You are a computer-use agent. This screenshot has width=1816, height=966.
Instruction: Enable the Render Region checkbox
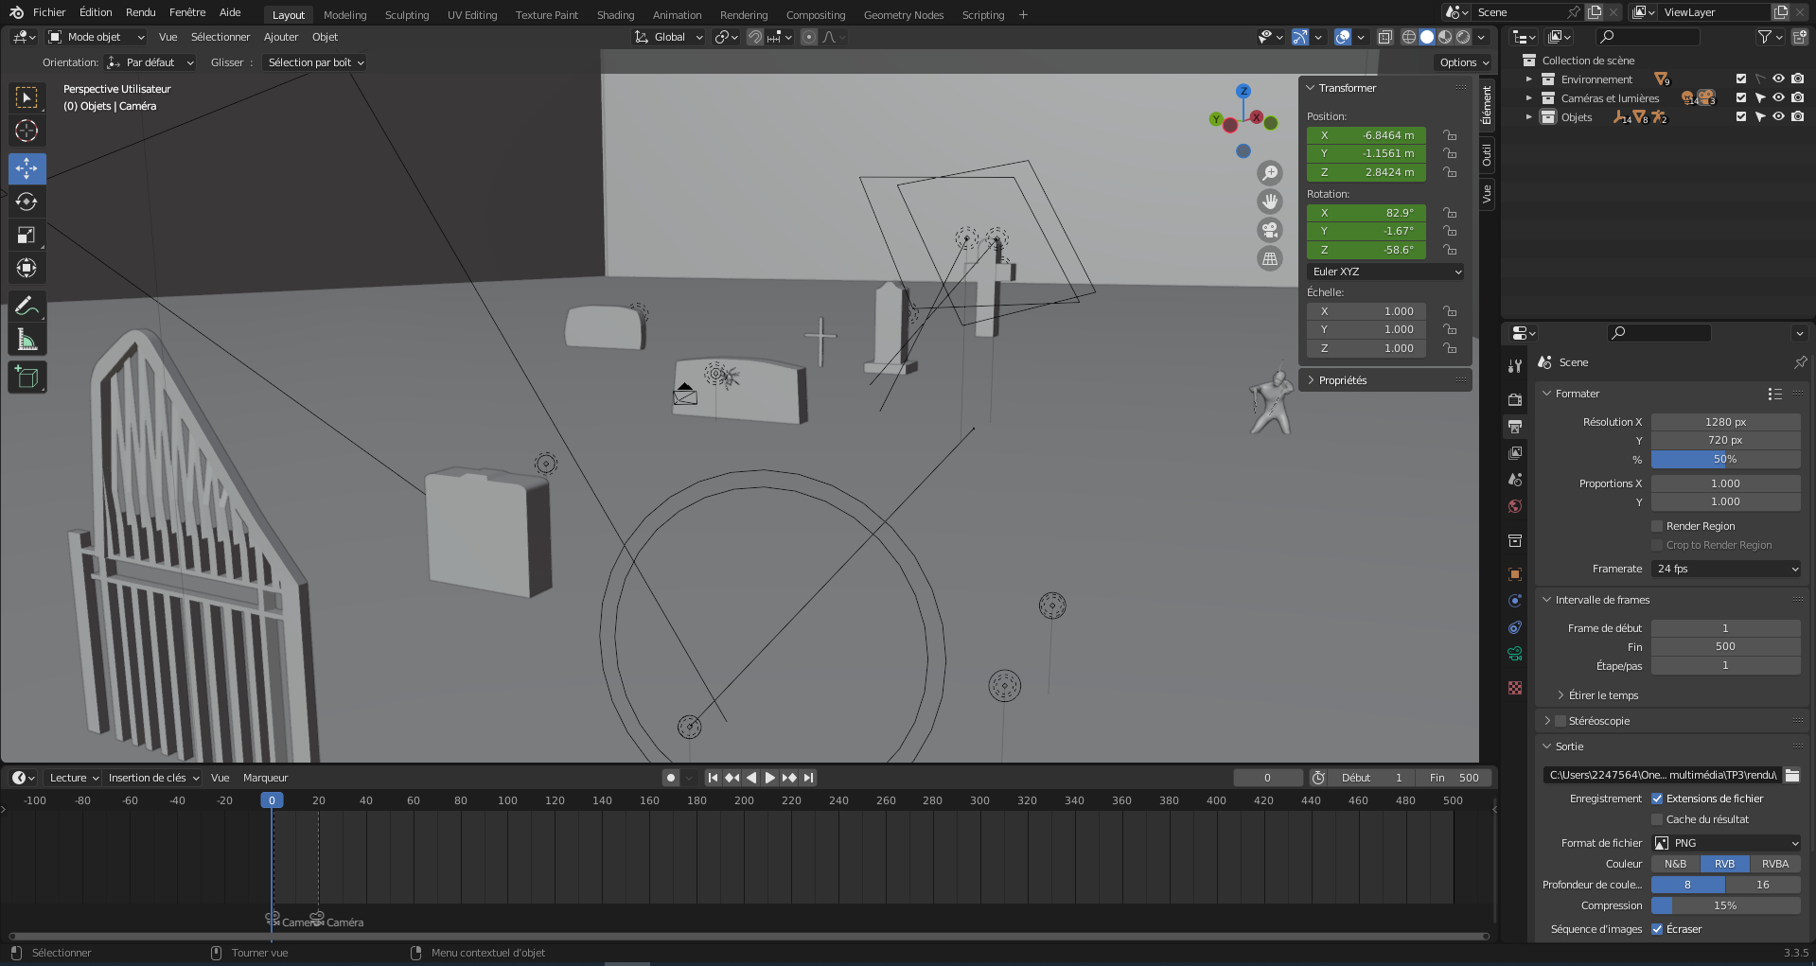pos(1657,525)
